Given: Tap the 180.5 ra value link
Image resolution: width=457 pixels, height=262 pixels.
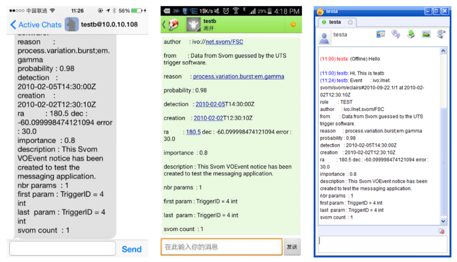Looking at the screenshot, I should coord(193,132).
